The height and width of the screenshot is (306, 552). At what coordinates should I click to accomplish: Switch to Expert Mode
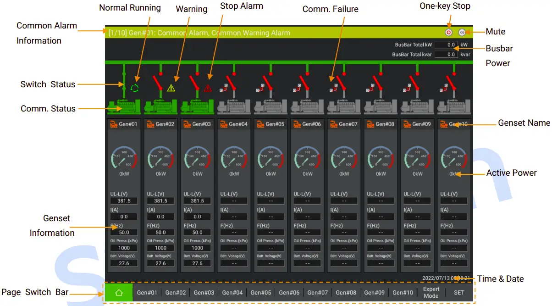431,293
